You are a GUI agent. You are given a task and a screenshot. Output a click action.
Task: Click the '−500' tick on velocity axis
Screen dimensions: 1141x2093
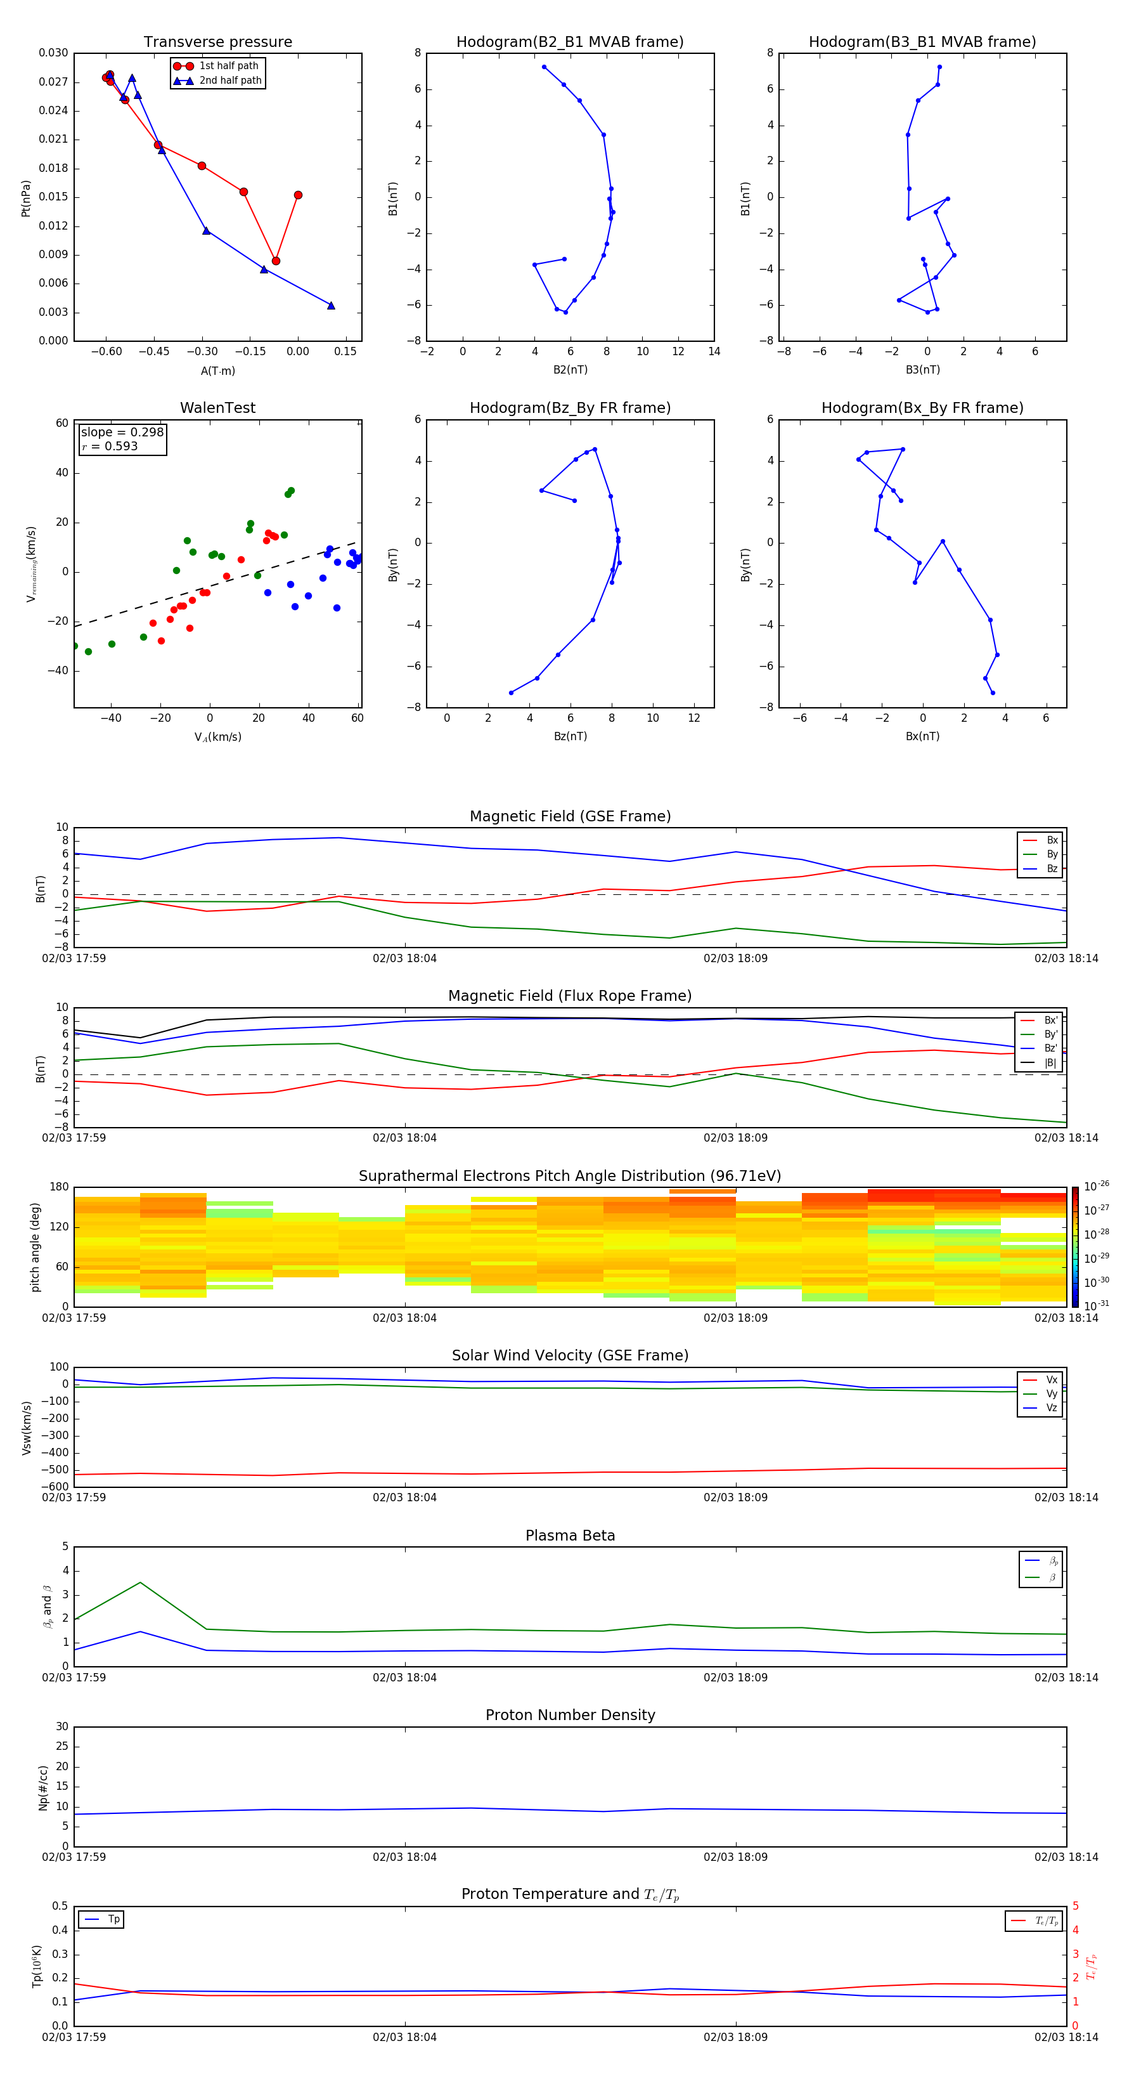click(54, 1470)
